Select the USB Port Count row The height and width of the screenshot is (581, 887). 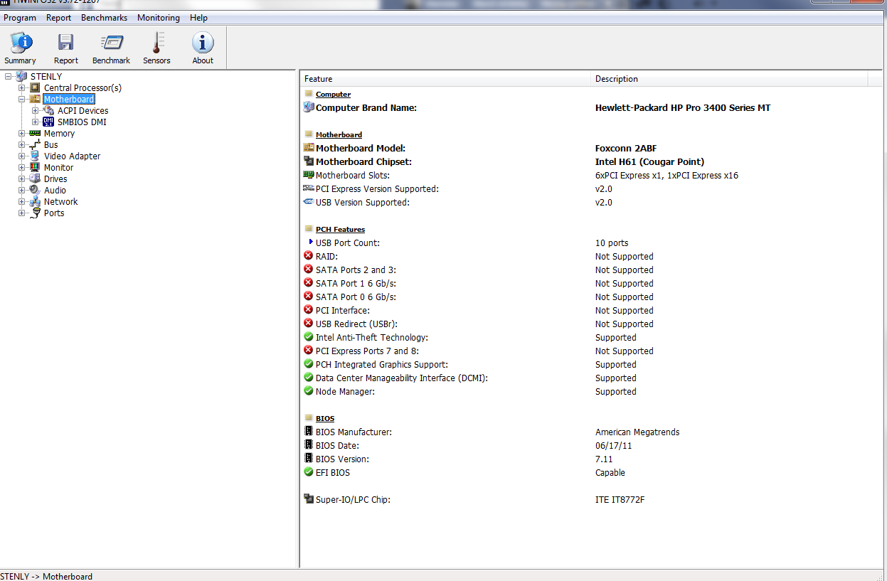tap(593, 242)
